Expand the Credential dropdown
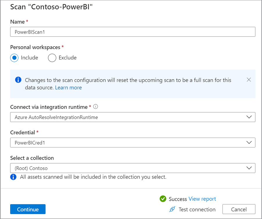Image resolution: width=262 pixels, height=219 pixels. click(132, 143)
